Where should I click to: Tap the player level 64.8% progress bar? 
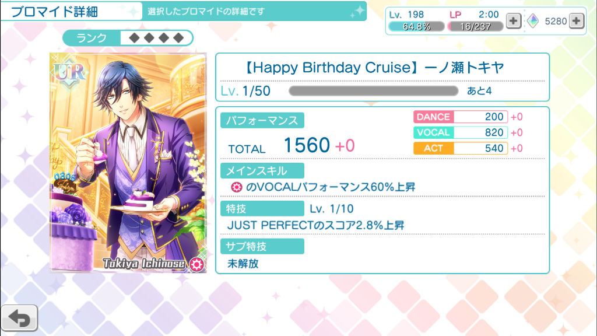(x=416, y=26)
